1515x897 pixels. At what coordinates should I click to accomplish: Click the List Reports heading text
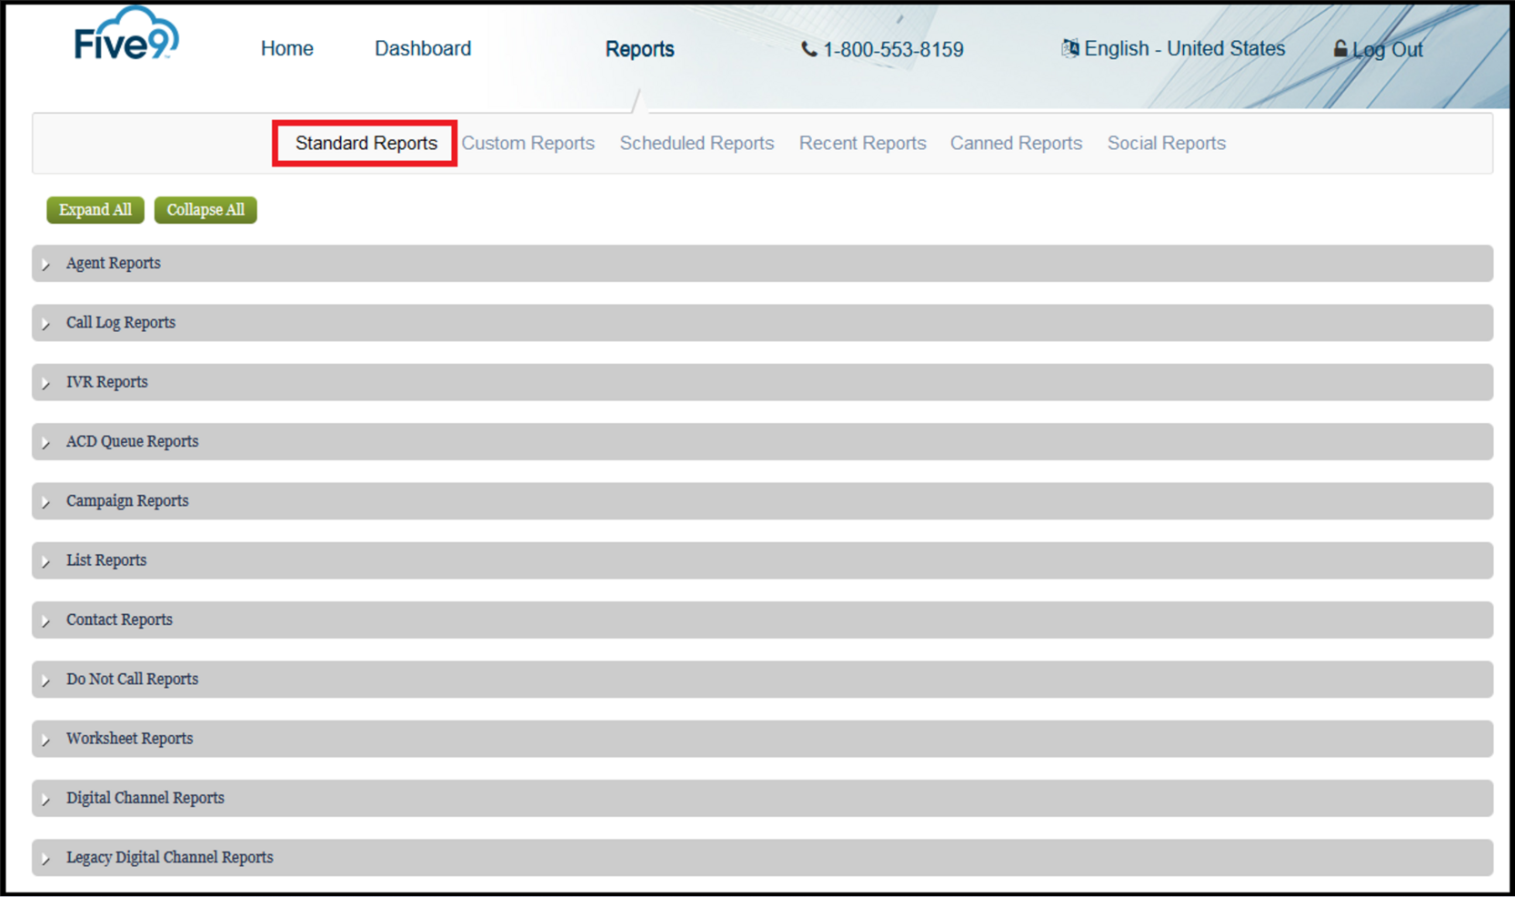click(x=105, y=560)
